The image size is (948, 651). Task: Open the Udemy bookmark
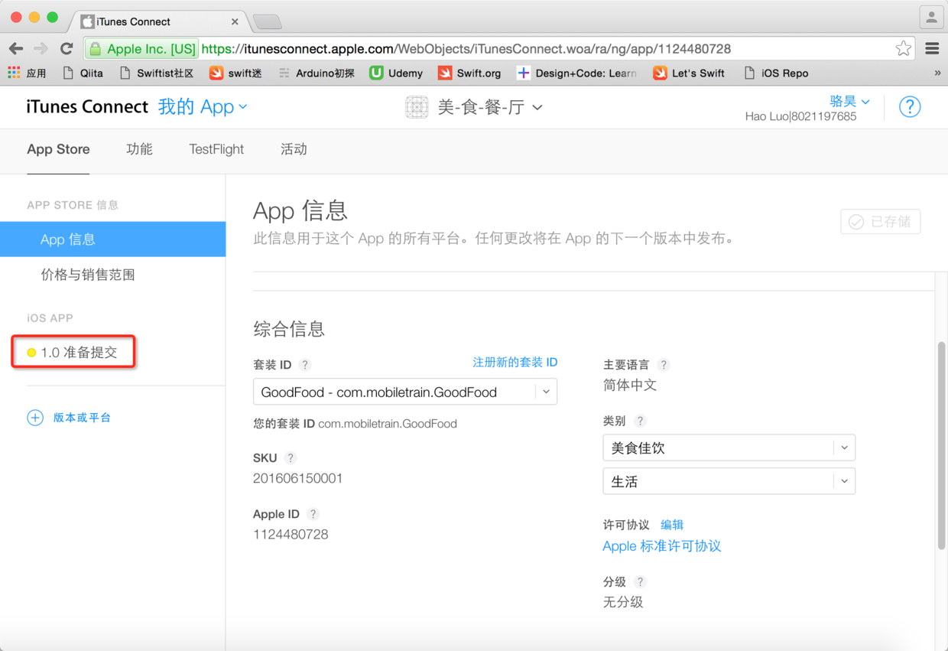pos(396,73)
